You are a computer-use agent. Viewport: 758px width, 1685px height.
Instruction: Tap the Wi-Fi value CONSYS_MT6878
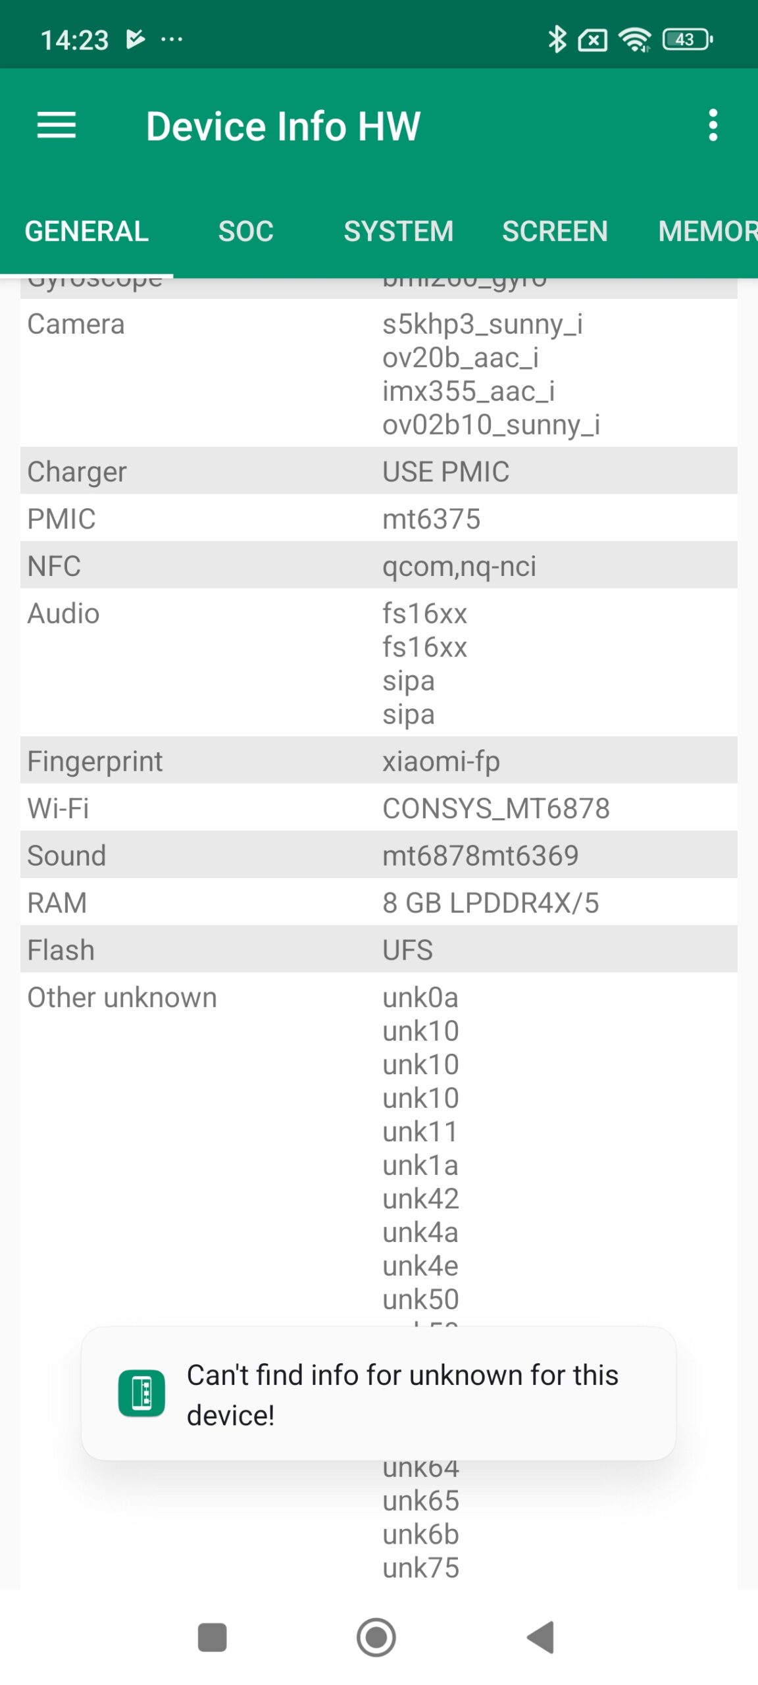coord(496,808)
